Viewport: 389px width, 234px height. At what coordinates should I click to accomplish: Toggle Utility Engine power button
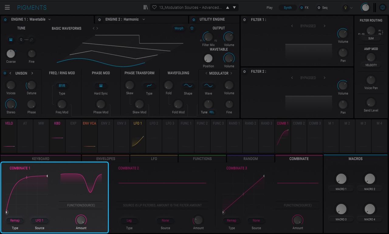pyautogui.click(x=194, y=19)
